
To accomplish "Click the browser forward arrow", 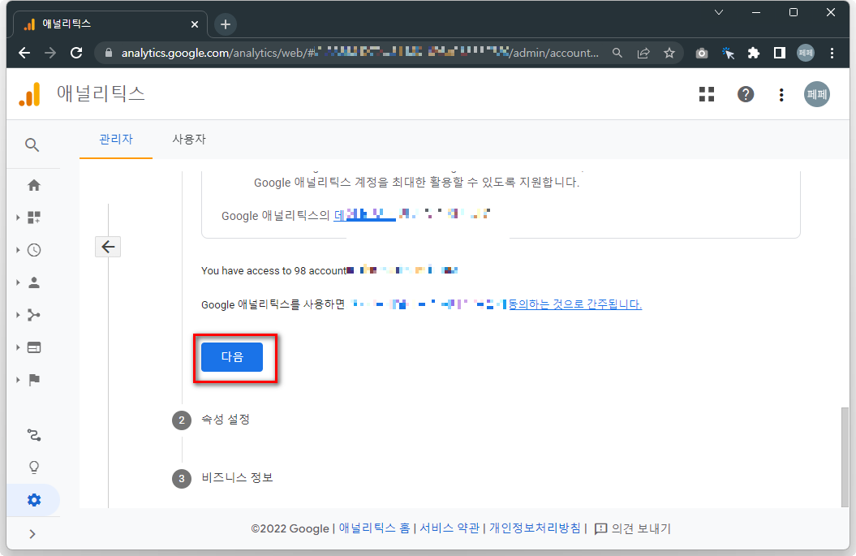I will [50, 53].
